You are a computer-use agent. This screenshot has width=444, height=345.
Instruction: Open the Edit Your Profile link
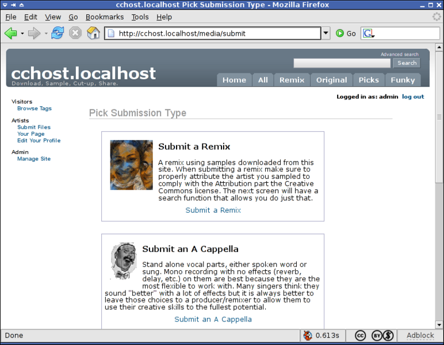[39, 140]
